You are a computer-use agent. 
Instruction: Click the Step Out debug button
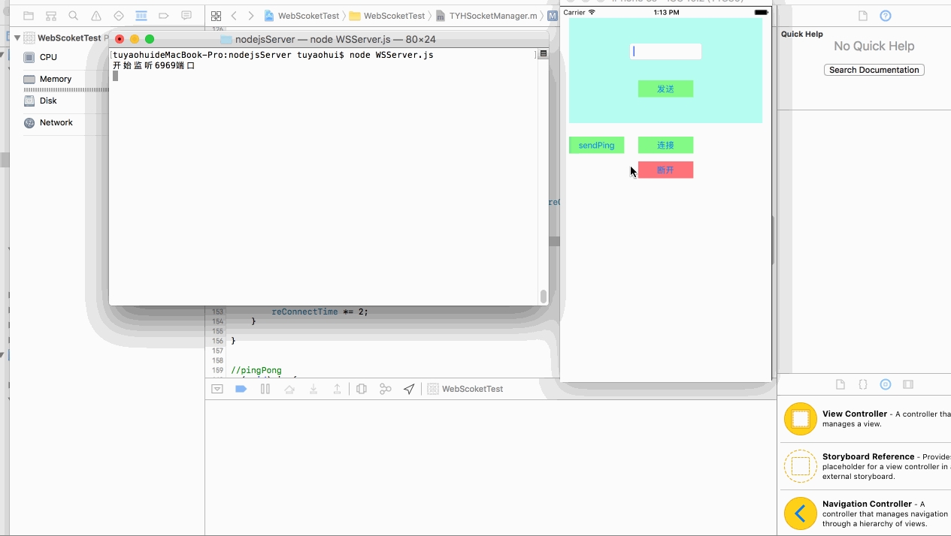(338, 389)
